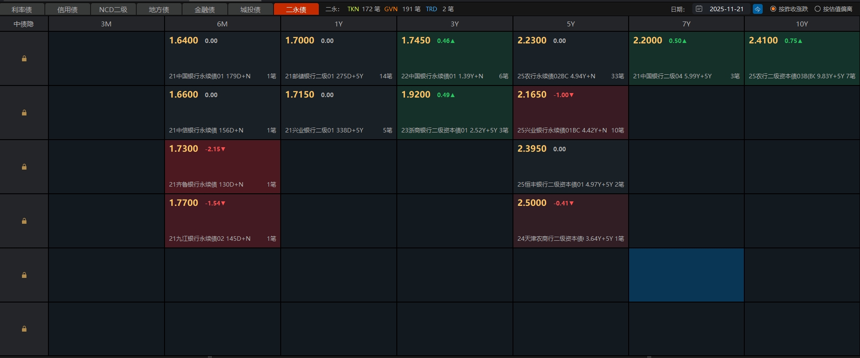Click the 7Y column header
The image size is (860, 358).
pos(686,24)
